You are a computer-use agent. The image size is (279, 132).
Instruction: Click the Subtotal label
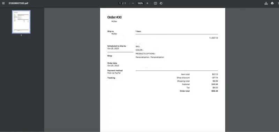(x=186, y=84)
